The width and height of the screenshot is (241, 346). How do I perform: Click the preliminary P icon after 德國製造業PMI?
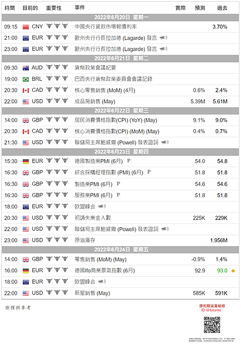coord(129,161)
